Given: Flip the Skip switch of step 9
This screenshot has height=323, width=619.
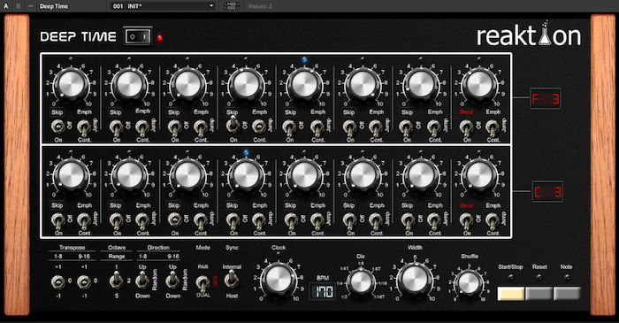Looking at the screenshot, I should (58, 221).
